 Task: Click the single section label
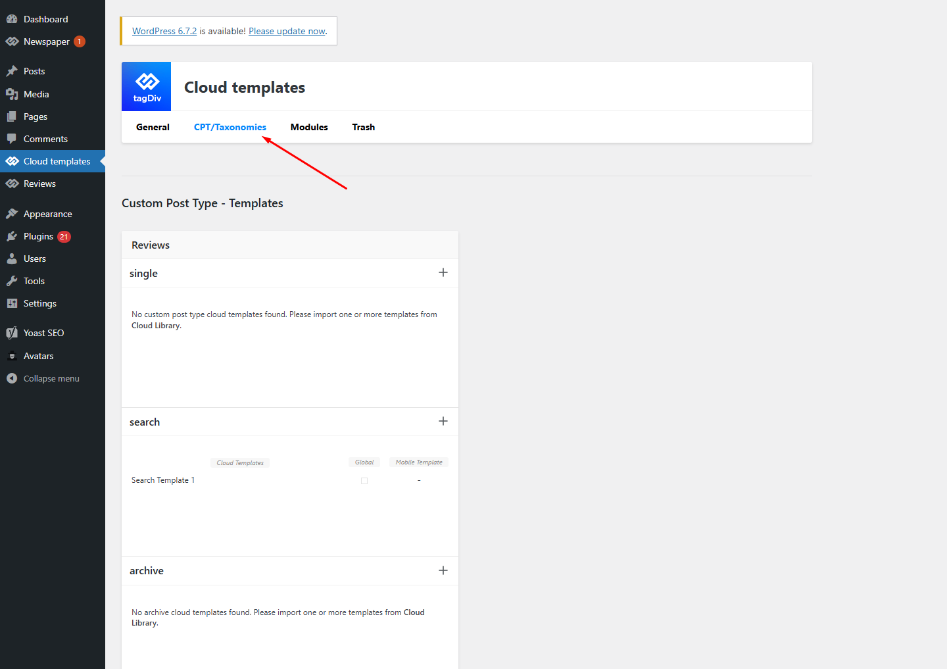tap(143, 274)
